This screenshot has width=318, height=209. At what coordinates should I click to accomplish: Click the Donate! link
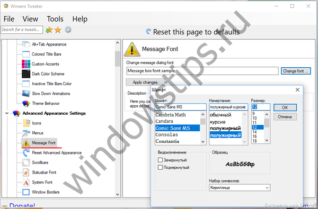point(22,205)
